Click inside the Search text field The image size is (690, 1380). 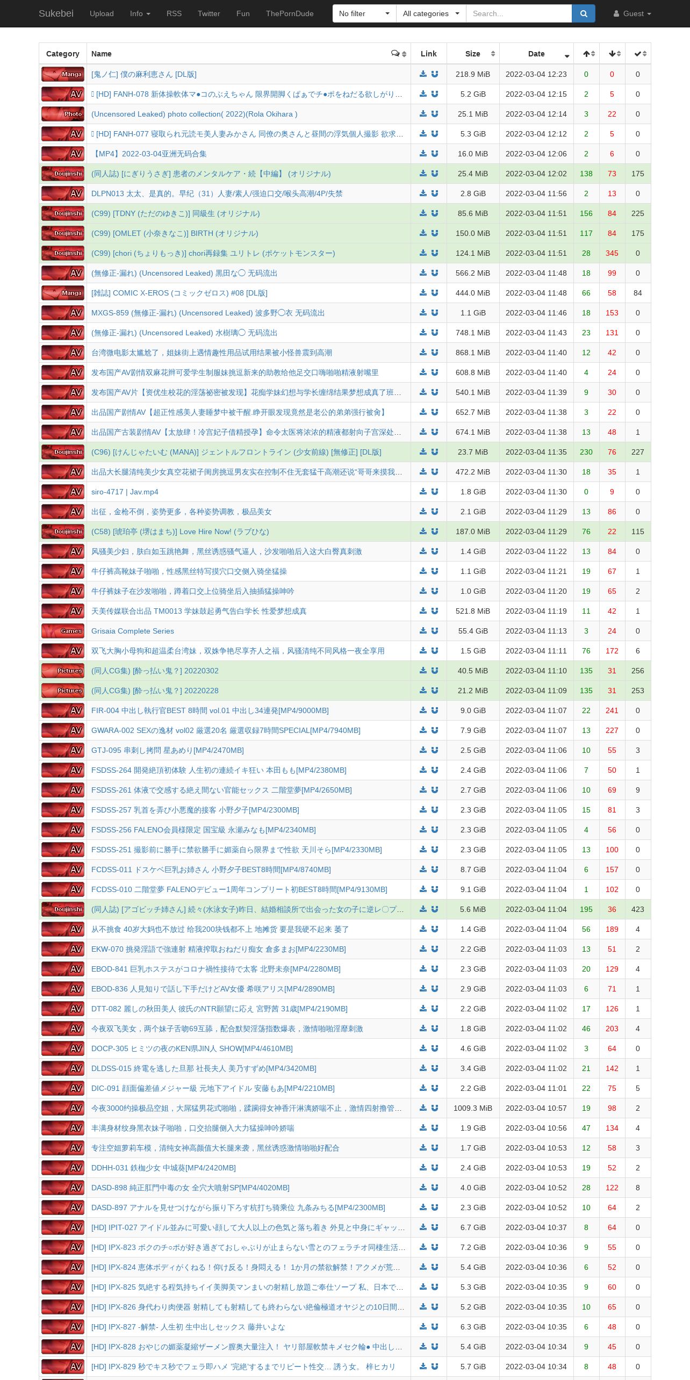tap(519, 13)
